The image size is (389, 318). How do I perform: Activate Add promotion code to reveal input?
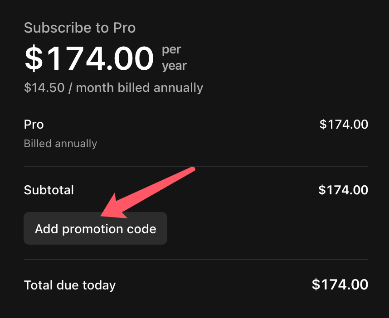click(x=95, y=228)
